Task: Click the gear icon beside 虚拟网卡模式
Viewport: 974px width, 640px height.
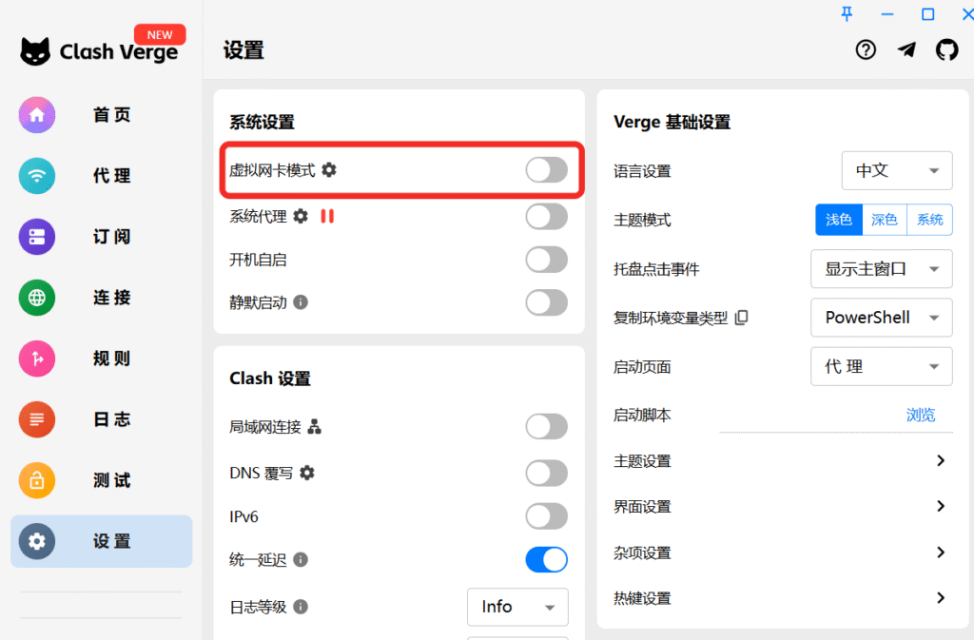Action: point(329,169)
